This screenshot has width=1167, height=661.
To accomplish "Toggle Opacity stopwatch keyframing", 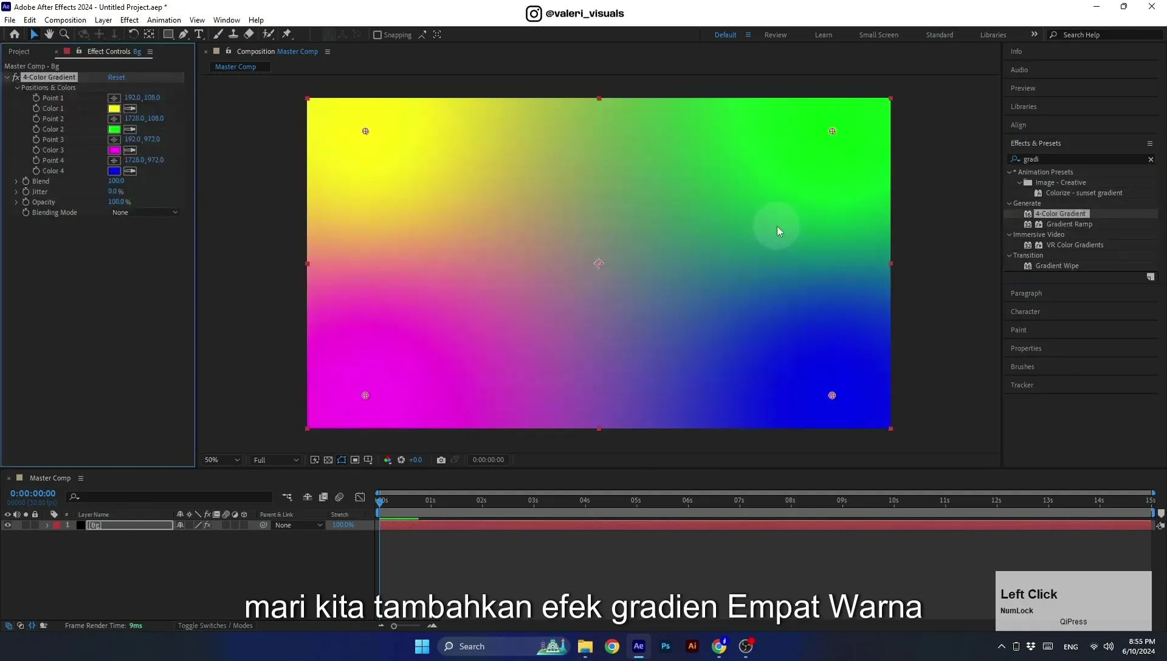I will (x=26, y=202).
